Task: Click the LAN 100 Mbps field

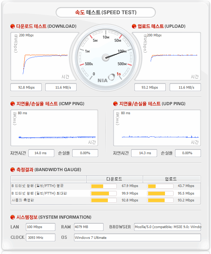Action: pos(41,227)
